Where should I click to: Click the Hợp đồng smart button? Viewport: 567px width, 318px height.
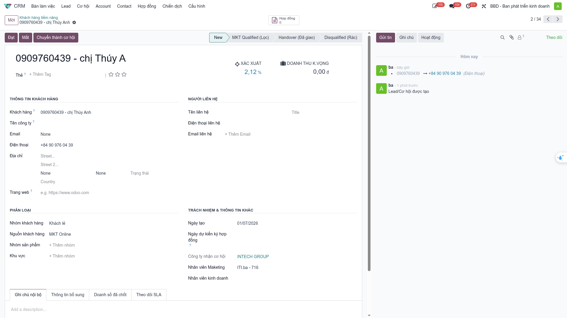coord(284,20)
